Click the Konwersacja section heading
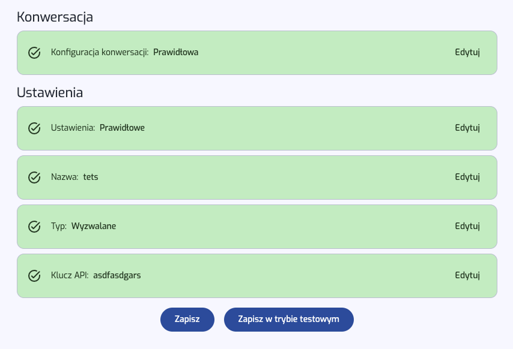This screenshot has height=349, width=513. (x=55, y=17)
